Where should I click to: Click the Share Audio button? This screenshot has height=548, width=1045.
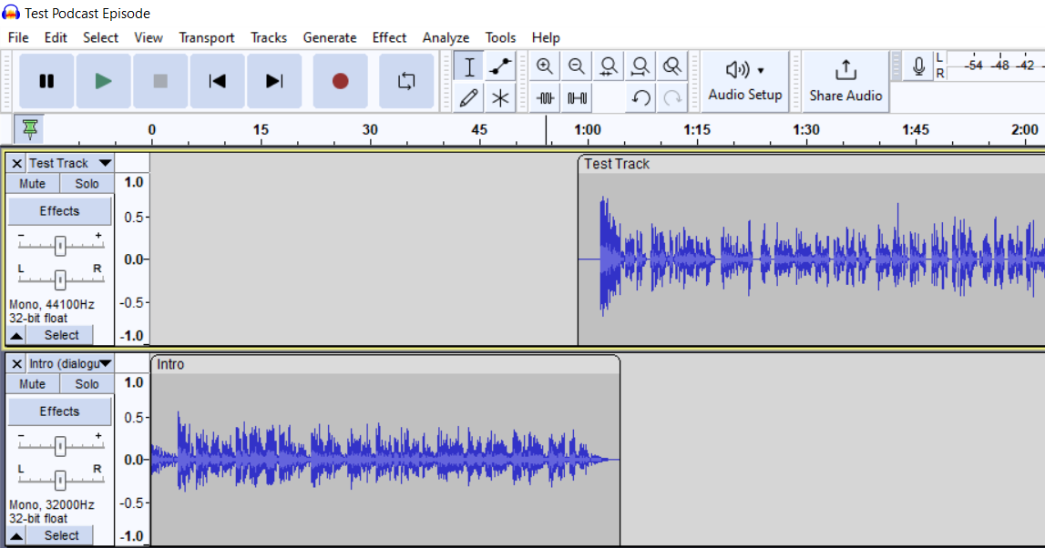(845, 80)
